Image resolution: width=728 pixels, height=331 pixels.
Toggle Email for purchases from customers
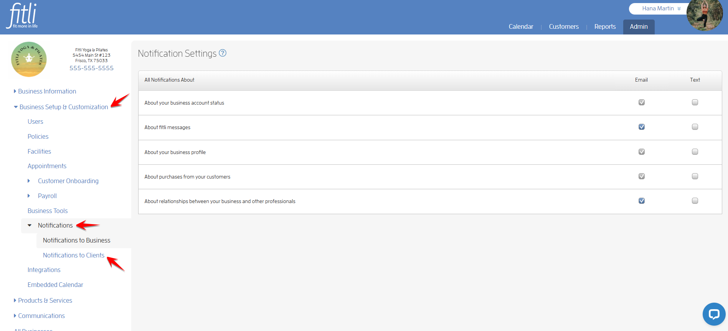[641, 176]
